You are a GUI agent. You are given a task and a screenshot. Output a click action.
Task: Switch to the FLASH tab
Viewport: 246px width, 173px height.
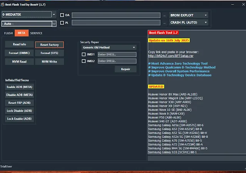click(x=8, y=33)
